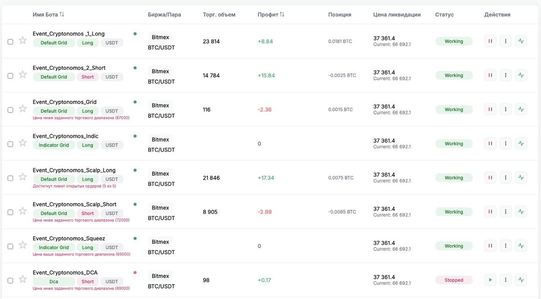Pause the Event_Cryptonomos _1_Long bot
This screenshot has width=541, height=299.
490,41
